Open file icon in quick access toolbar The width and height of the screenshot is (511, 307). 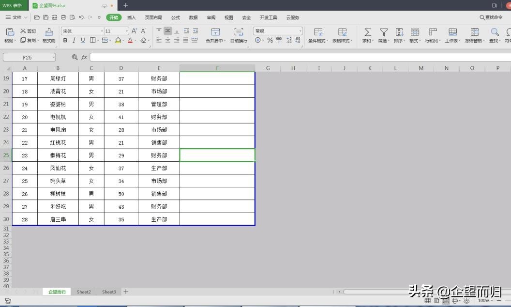(37, 17)
